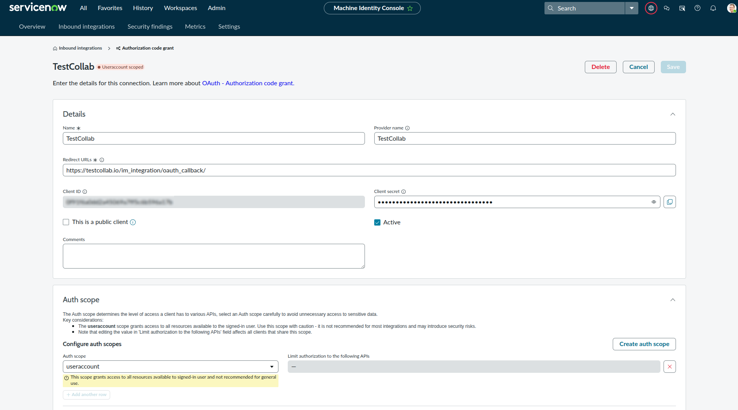Viewport: 738px width, 410px height.
Task: Click the Client ID field
Action: point(214,202)
